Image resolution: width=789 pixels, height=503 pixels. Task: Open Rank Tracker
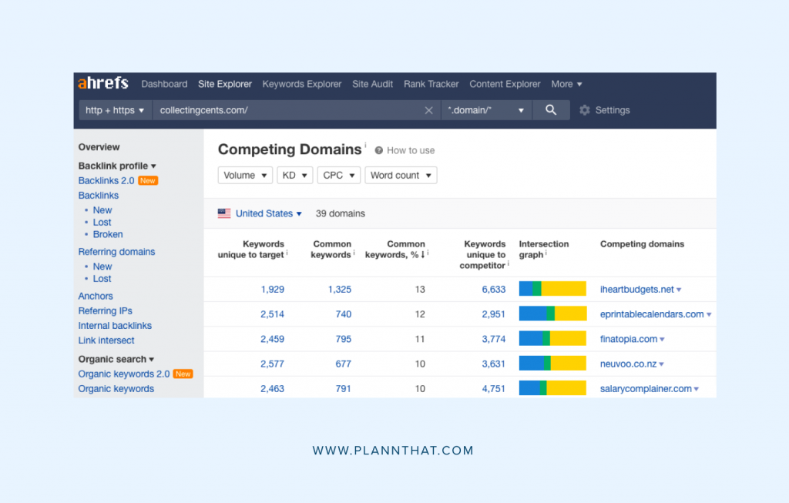click(431, 84)
